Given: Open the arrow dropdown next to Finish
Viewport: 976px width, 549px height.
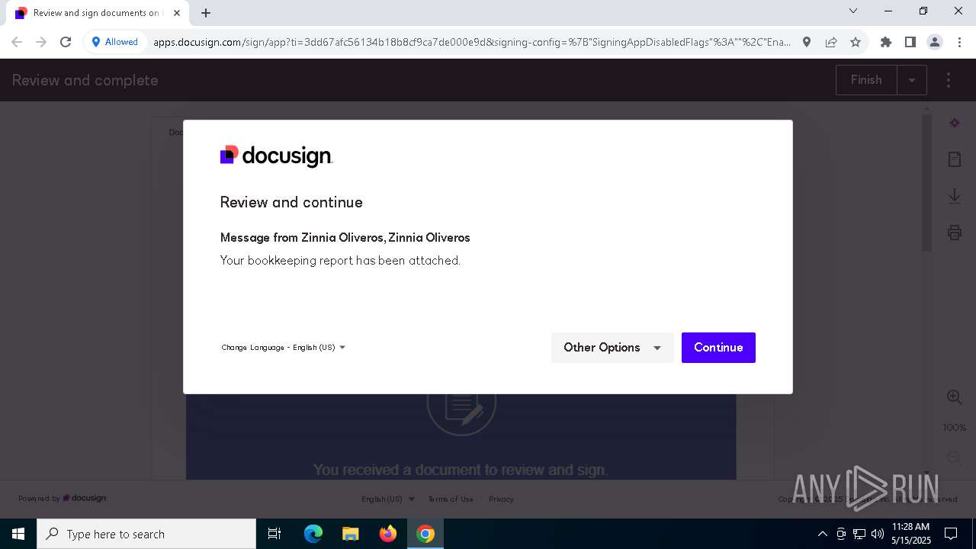Looking at the screenshot, I should (x=912, y=80).
